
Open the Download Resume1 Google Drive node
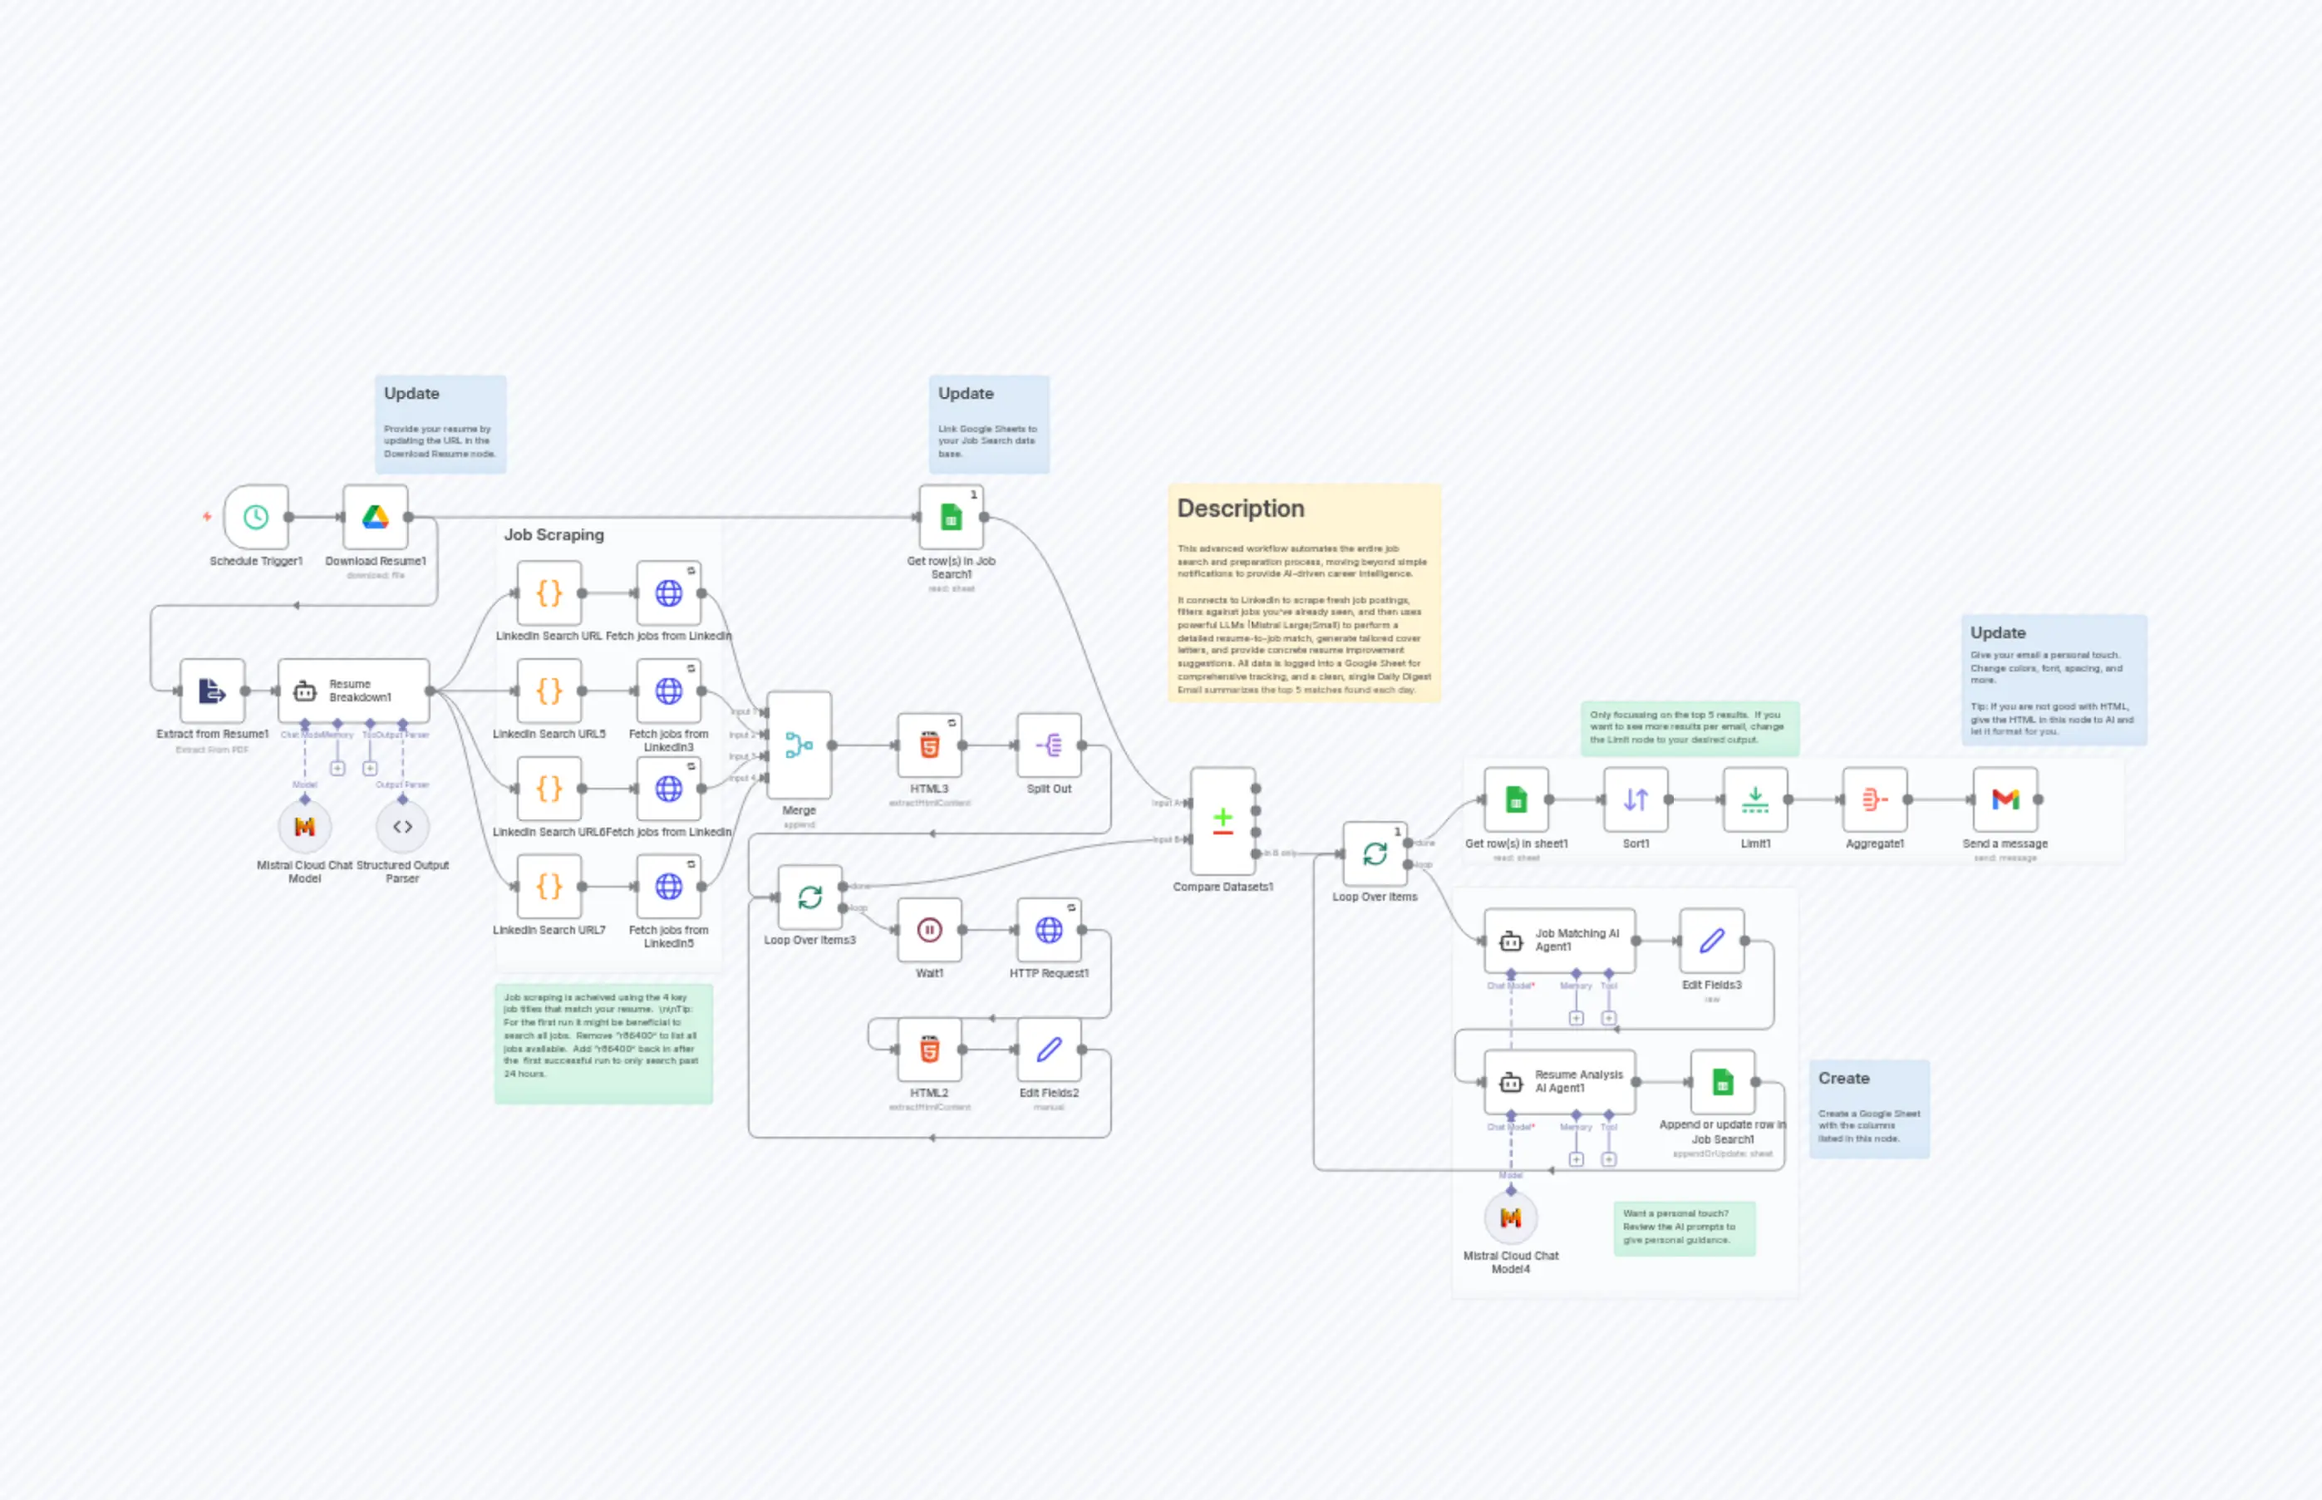(375, 517)
